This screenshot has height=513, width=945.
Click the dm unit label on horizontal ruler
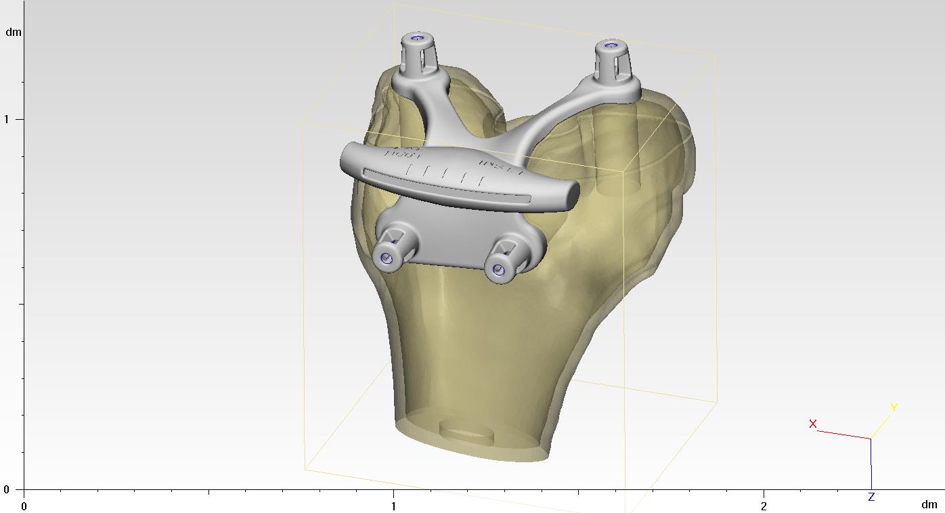tap(929, 504)
